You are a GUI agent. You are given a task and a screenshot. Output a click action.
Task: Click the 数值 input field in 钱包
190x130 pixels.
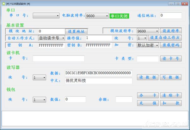75,99
